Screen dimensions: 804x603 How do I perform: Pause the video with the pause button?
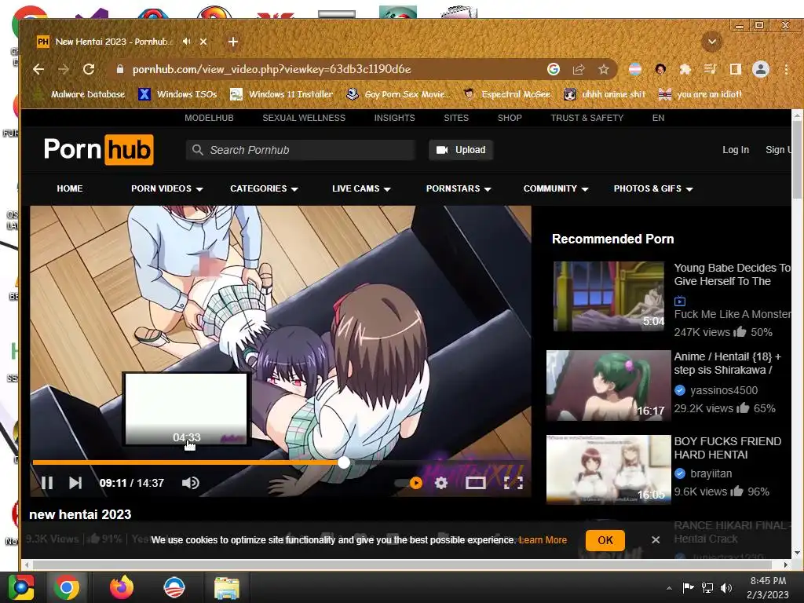point(47,483)
